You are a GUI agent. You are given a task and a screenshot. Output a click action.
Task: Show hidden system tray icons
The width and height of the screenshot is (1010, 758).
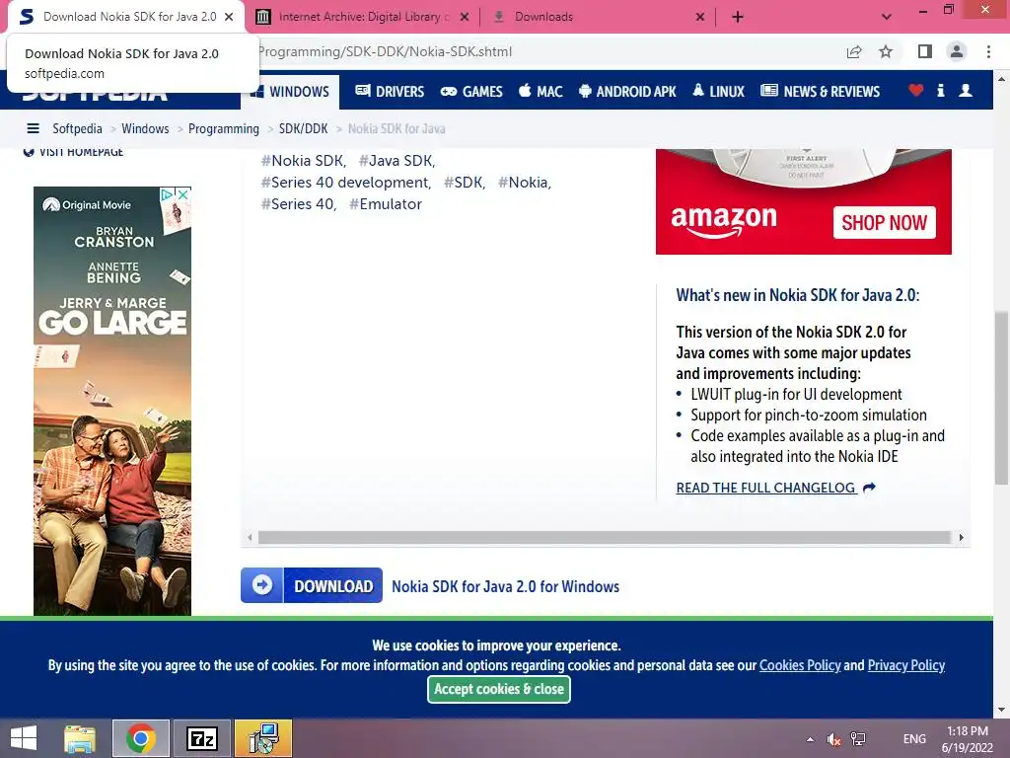pyautogui.click(x=810, y=739)
